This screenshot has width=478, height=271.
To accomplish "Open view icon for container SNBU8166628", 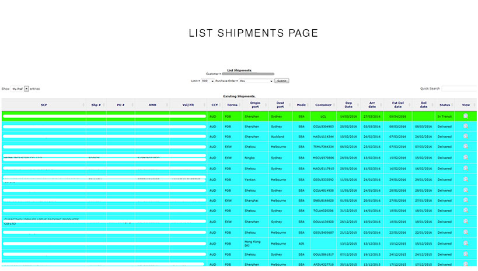I will point(465,200).
